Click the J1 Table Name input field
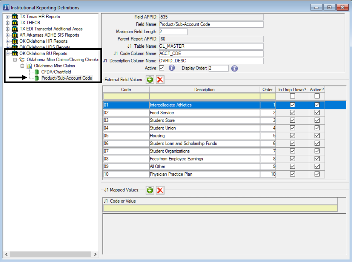352x262 pixels. (x=211, y=46)
